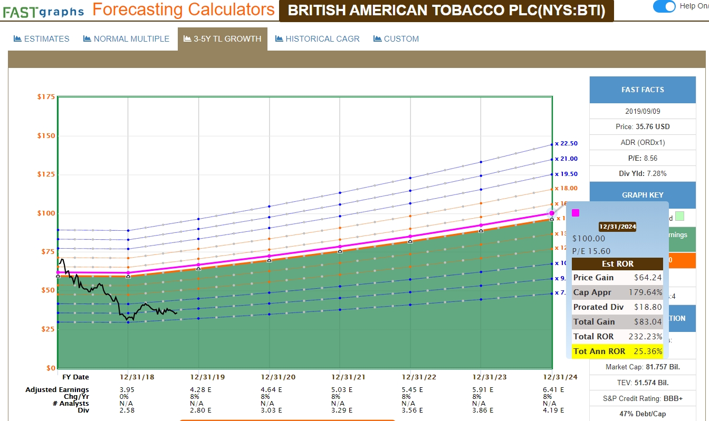Switch to the CUSTOM tab
The height and width of the screenshot is (421, 709).
pyautogui.click(x=396, y=38)
